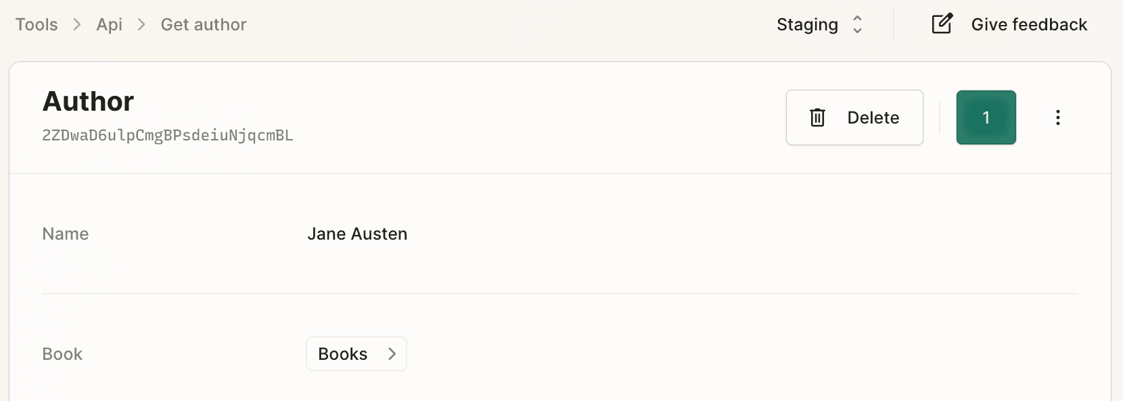Click the arrow inside Books button

point(392,354)
